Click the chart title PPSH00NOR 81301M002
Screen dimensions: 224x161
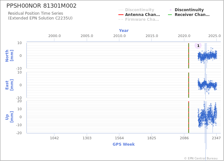[41, 6]
